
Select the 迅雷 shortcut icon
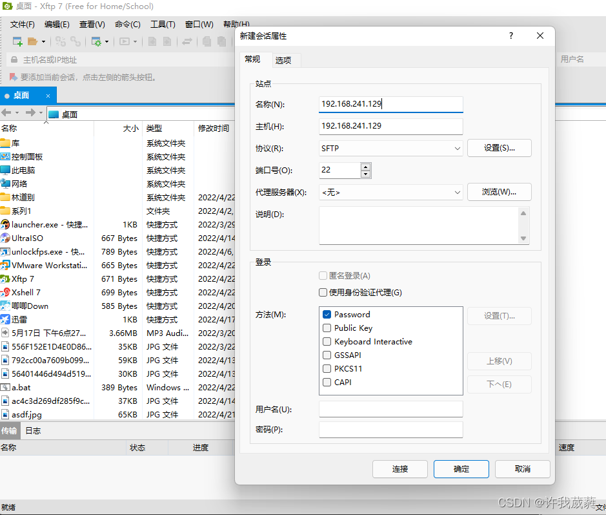[5, 319]
